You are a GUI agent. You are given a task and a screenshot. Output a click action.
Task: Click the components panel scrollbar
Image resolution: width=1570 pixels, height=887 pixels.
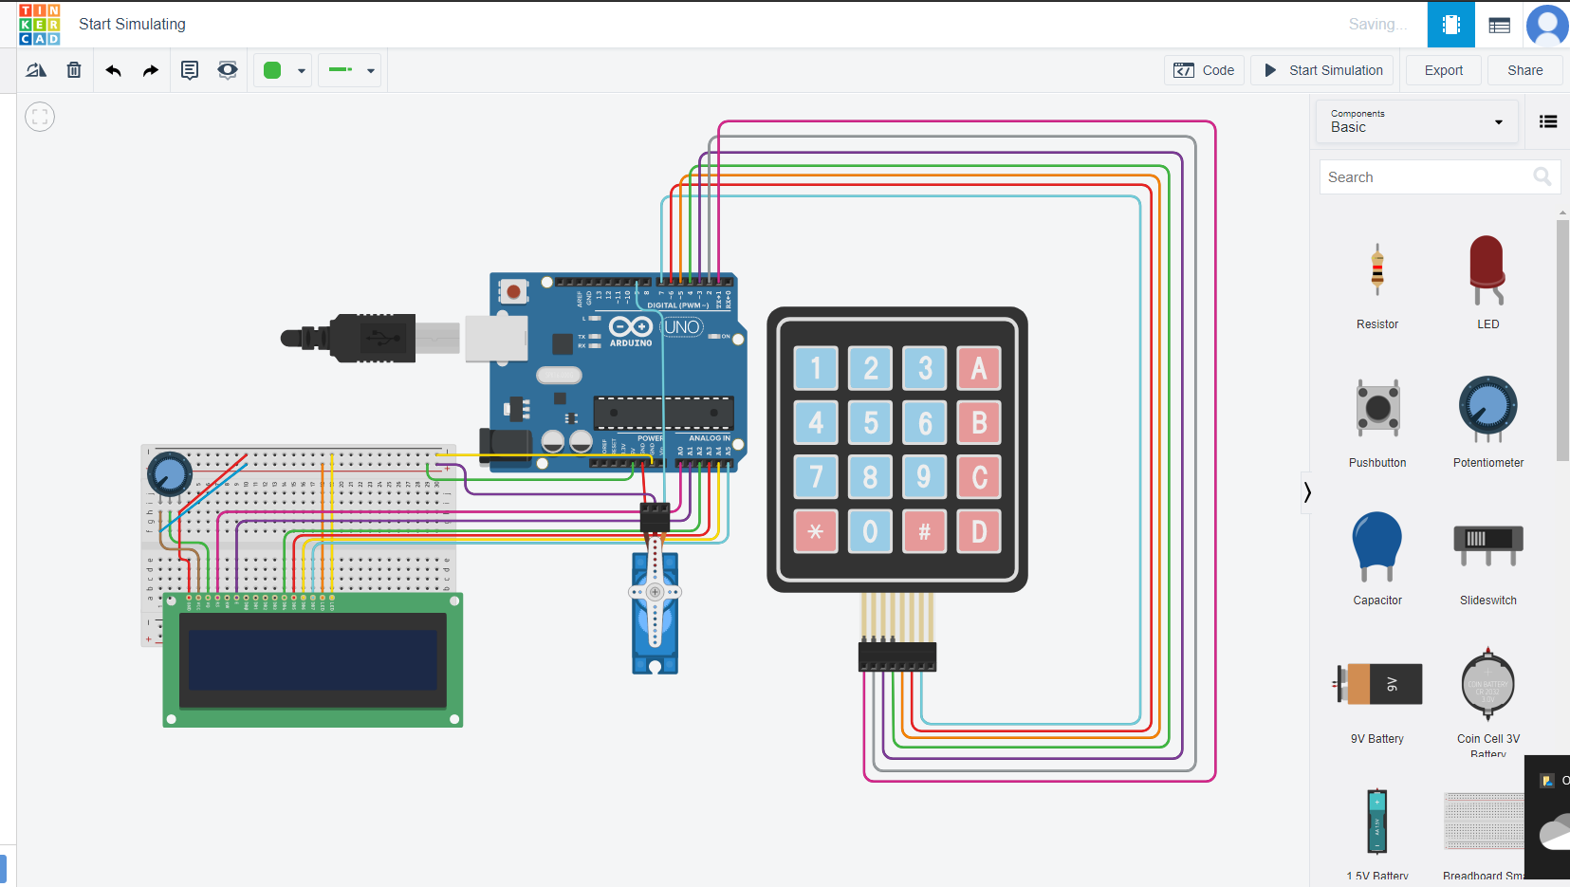click(1562, 342)
